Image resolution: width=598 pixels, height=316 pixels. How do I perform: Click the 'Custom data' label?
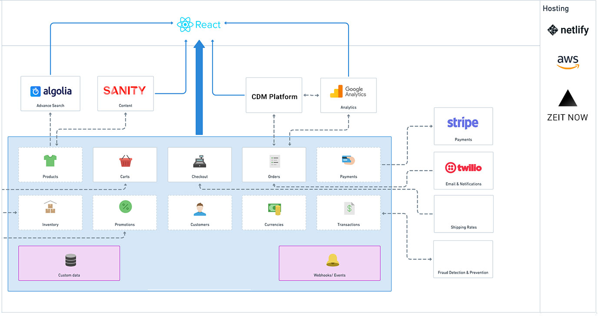click(69, 275)
